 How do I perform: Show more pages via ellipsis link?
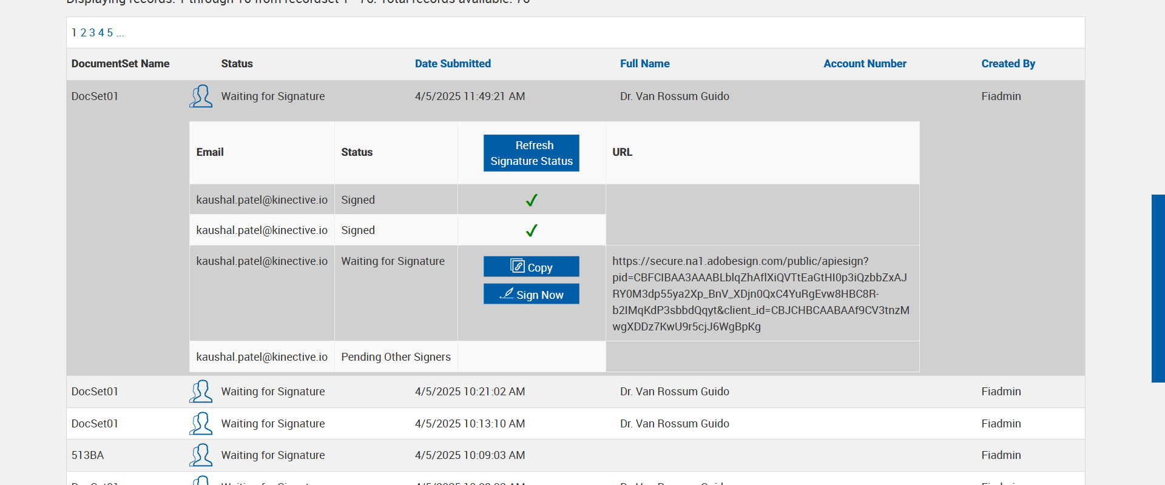pos(120,33)
